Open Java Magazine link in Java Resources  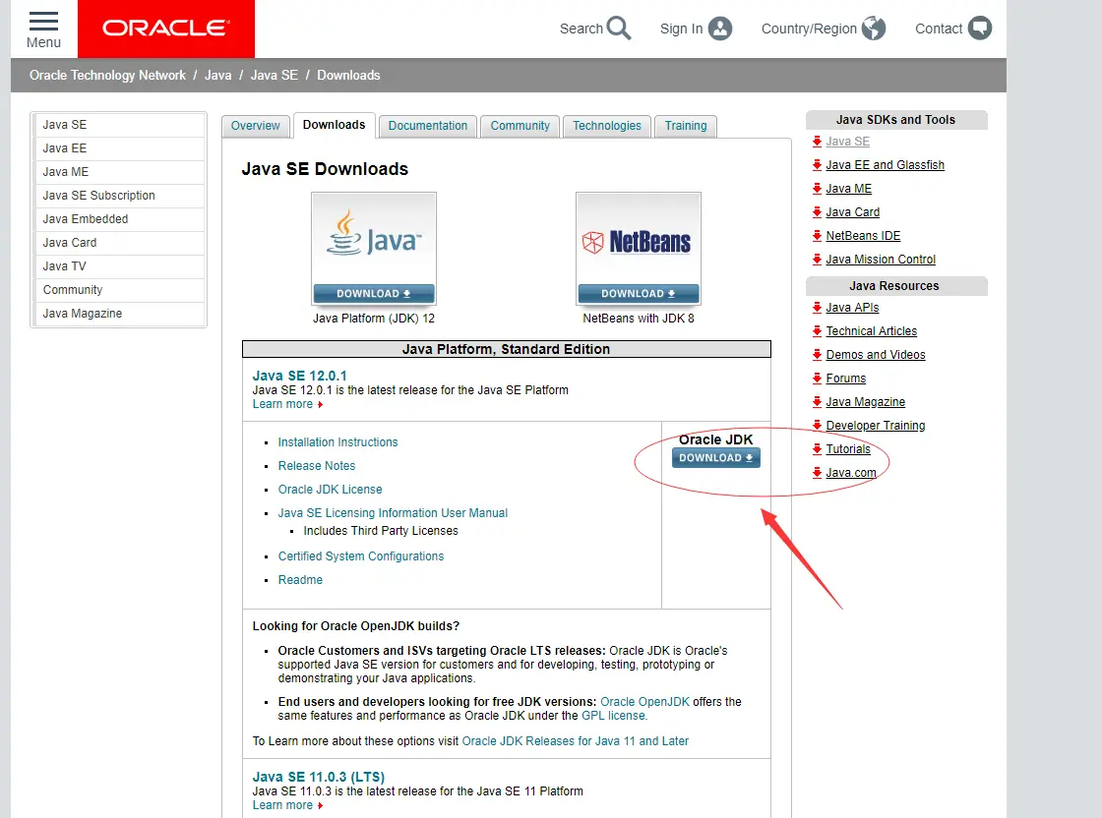tap(865, 402)
